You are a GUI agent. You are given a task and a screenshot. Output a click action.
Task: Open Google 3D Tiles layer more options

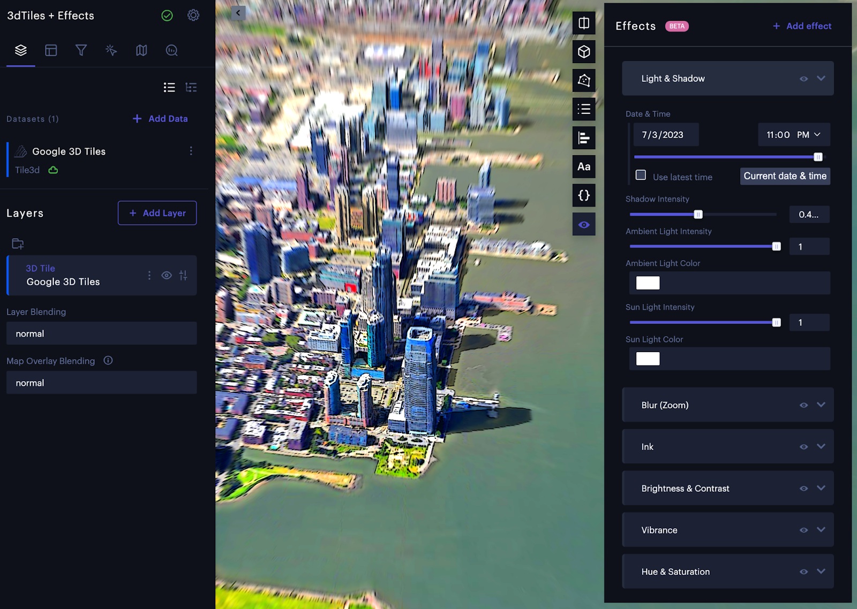[x=149, y=275]
